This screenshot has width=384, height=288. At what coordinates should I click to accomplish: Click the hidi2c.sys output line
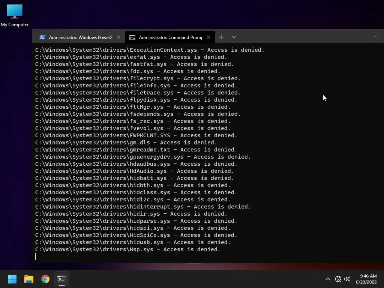(133, 199)
